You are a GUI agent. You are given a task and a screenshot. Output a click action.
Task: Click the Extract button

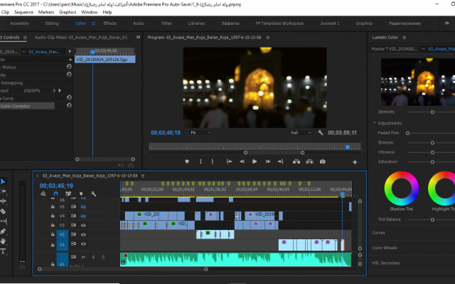(x=309, y=162)
